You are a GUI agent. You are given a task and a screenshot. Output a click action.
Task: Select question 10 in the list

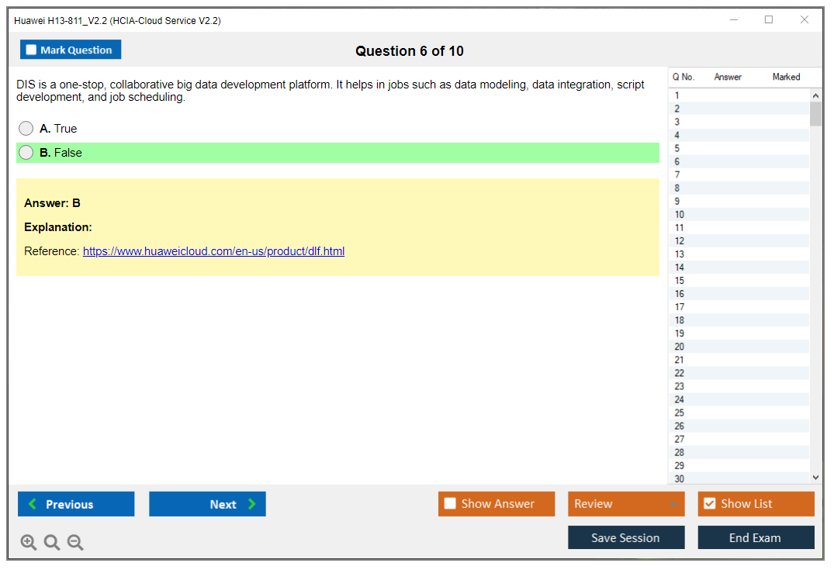(x=680, y=215)
